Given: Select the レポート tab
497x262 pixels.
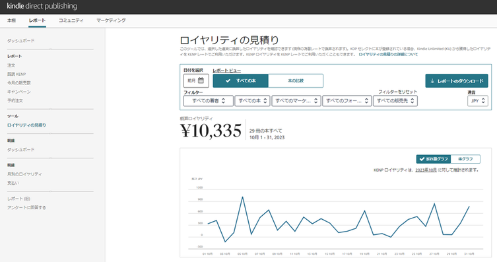Looking at the screenshot, I should tap(37, 20).
